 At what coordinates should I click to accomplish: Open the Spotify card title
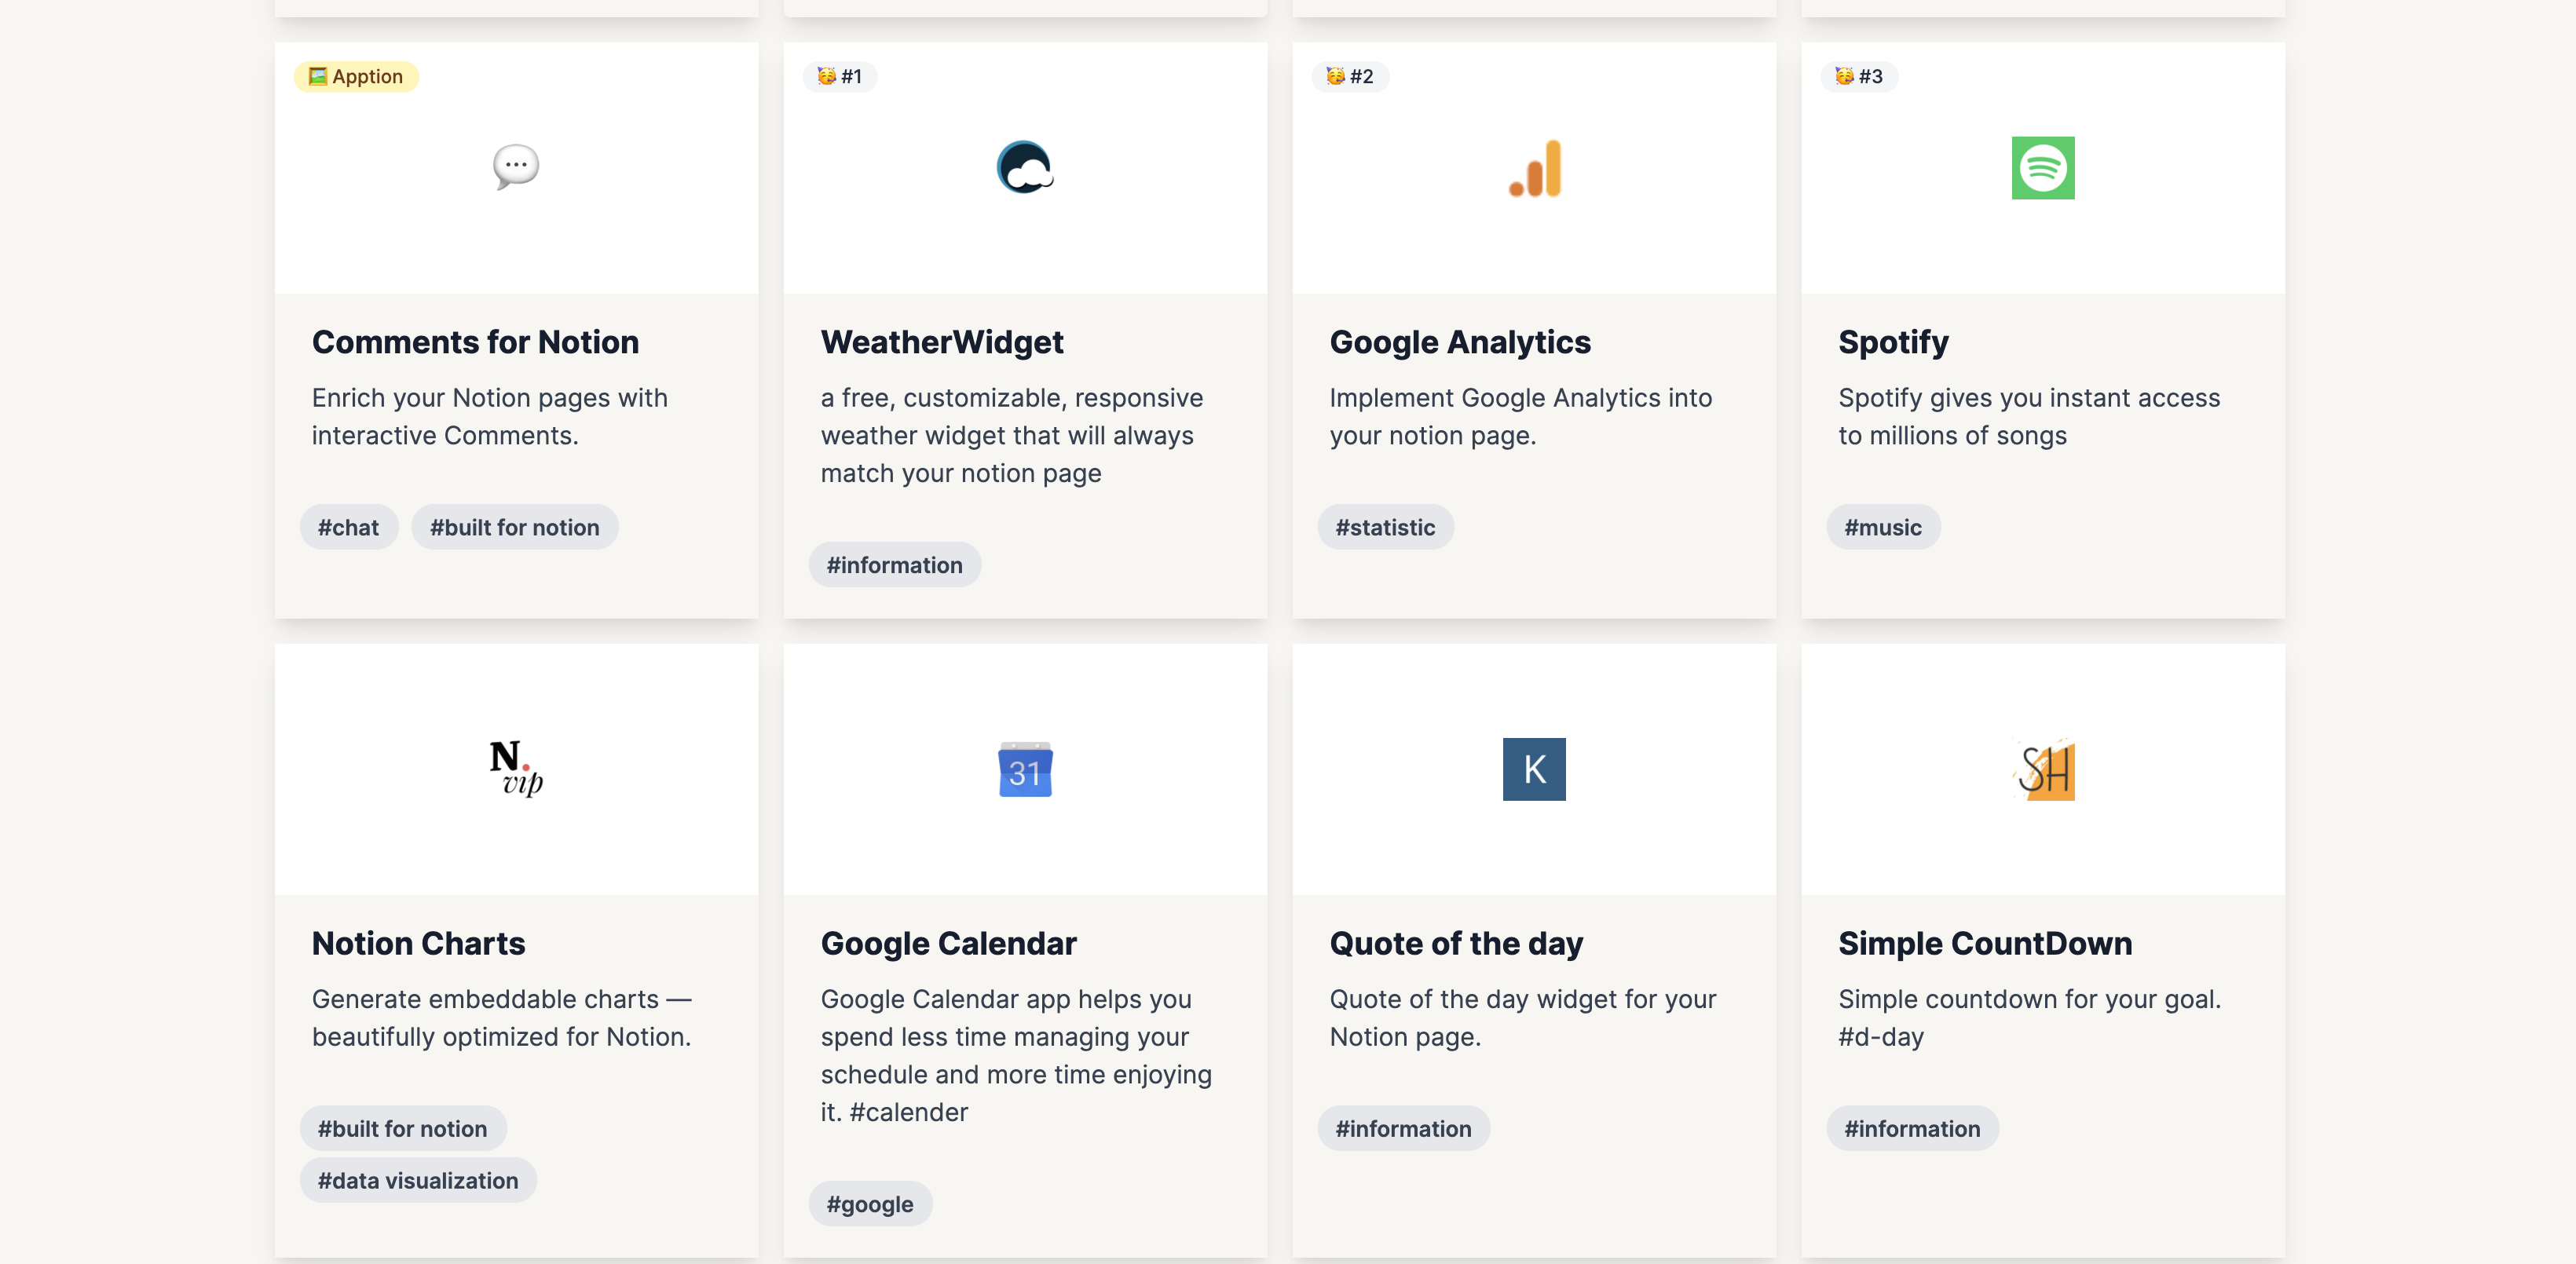tap(1893, 342)
